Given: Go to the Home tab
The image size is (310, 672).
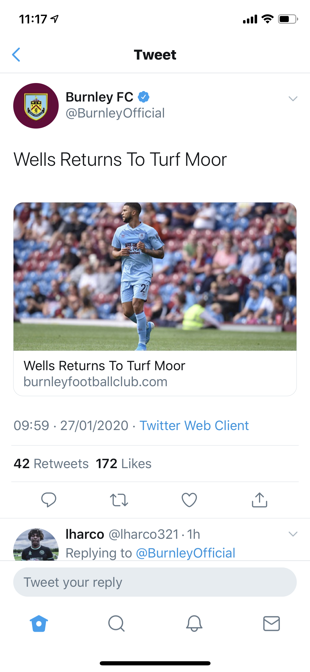Looking at the screenshot, I should [x=39, y=623].
